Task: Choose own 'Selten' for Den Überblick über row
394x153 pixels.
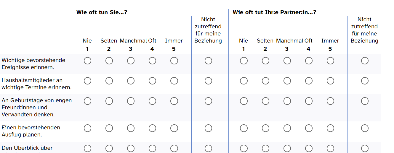Action: coord(109,149)
